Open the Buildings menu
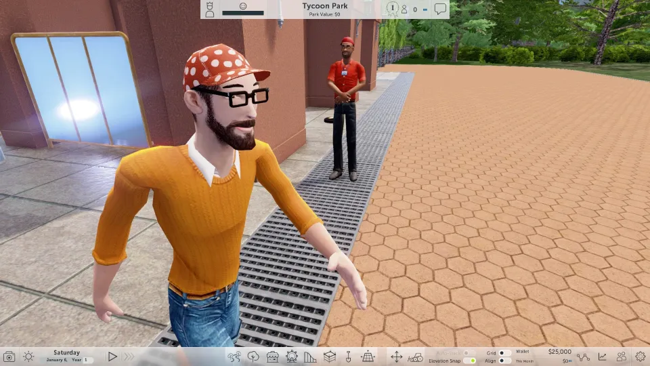The width and height of the screenshot is (650, 366). click(x=329, y=357)
